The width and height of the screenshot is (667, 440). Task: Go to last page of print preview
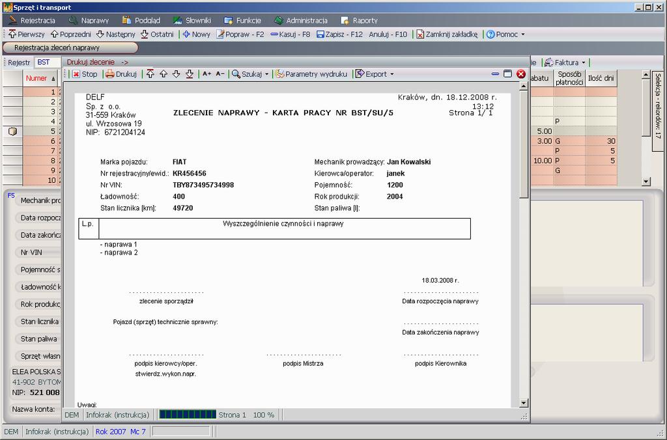pyautogui.click(x=190, y=74)
